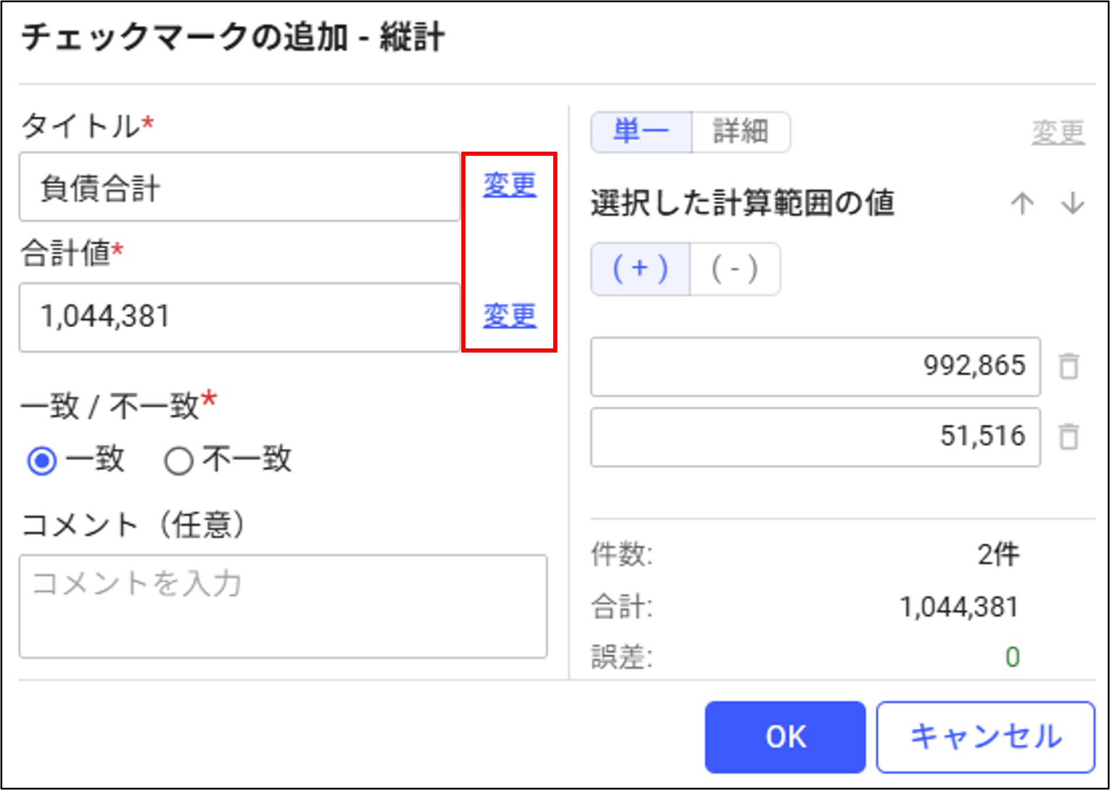Viewport: 1110px width, 790px height.
Task: Confirm with the OK button
Action: (785, 737)
